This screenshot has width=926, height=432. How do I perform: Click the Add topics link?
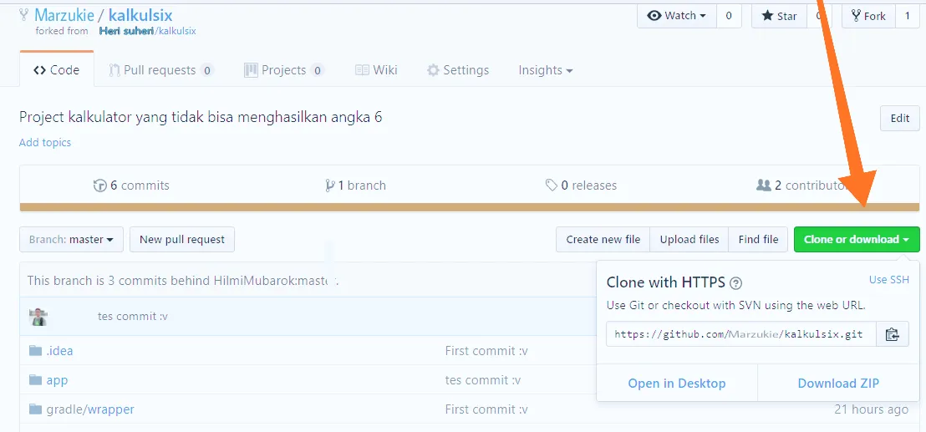tap(45, 142)
